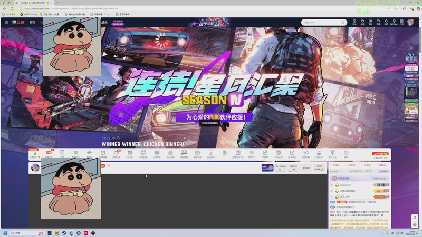Click the Windows taskbar search box
The width and height of the screenshot is (422, 237).
27,233
